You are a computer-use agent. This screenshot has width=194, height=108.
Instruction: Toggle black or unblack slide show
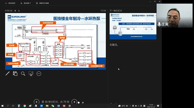[31, 74]
